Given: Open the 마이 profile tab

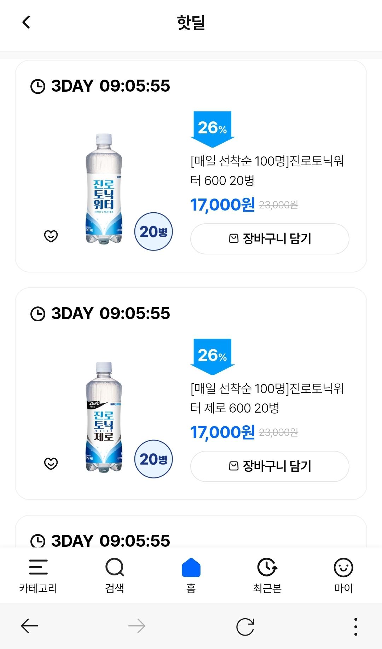Looking at the screenshot, I should tap(343, 575).
